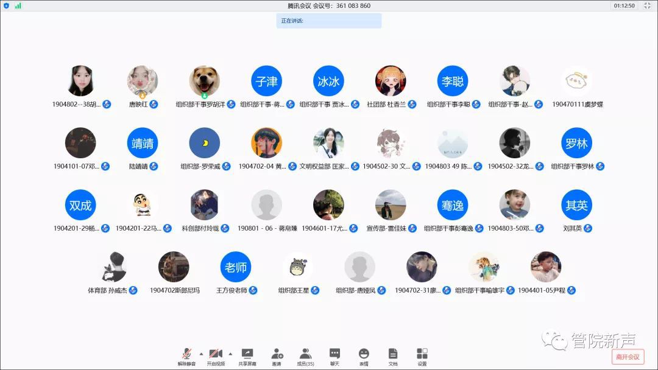Click mic icon next to 唐映红

(154, 104)
